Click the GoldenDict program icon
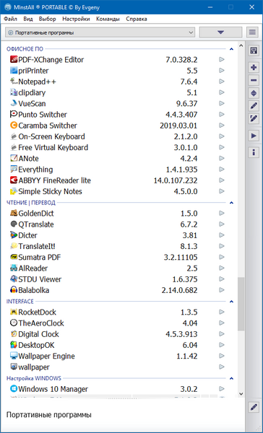This screenshot has width=263, height=433. (x=14, y=213)
